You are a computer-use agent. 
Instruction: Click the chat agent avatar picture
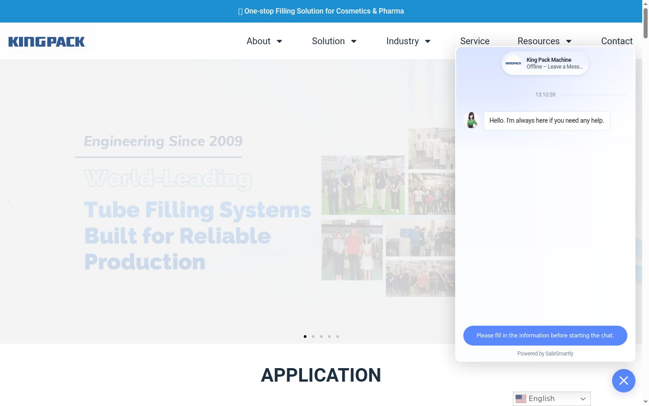tap(471, 120)
